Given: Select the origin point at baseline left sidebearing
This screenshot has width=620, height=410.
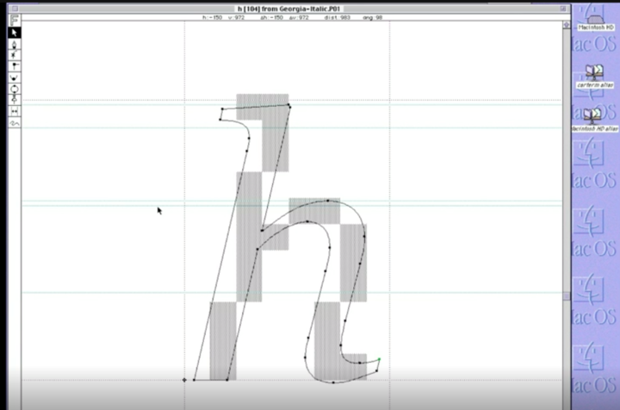Looking at the screenshot, I should tap(184, 380).
